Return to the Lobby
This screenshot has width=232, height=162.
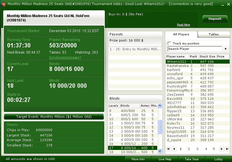(218, 159)
